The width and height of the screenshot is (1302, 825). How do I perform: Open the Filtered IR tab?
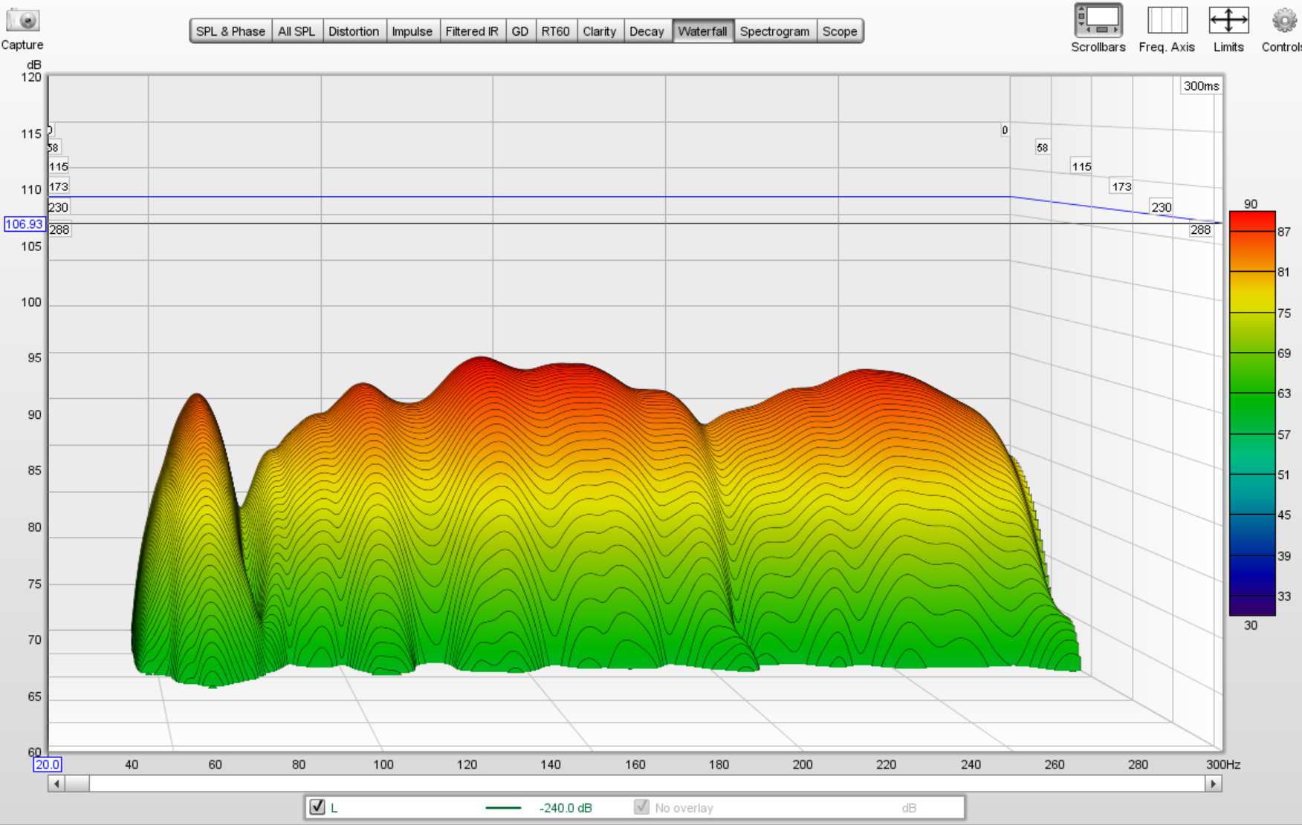coord(472,31)
